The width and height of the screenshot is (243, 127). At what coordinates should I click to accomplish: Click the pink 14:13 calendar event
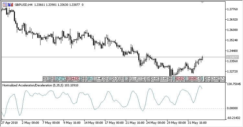[74, 79]
